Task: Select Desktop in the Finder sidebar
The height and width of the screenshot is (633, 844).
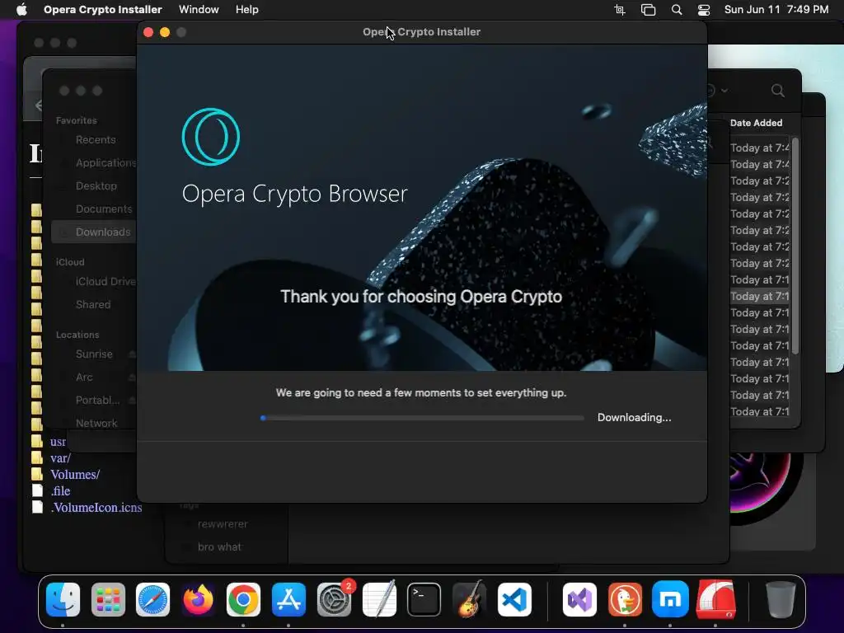Action: [96, 186]
